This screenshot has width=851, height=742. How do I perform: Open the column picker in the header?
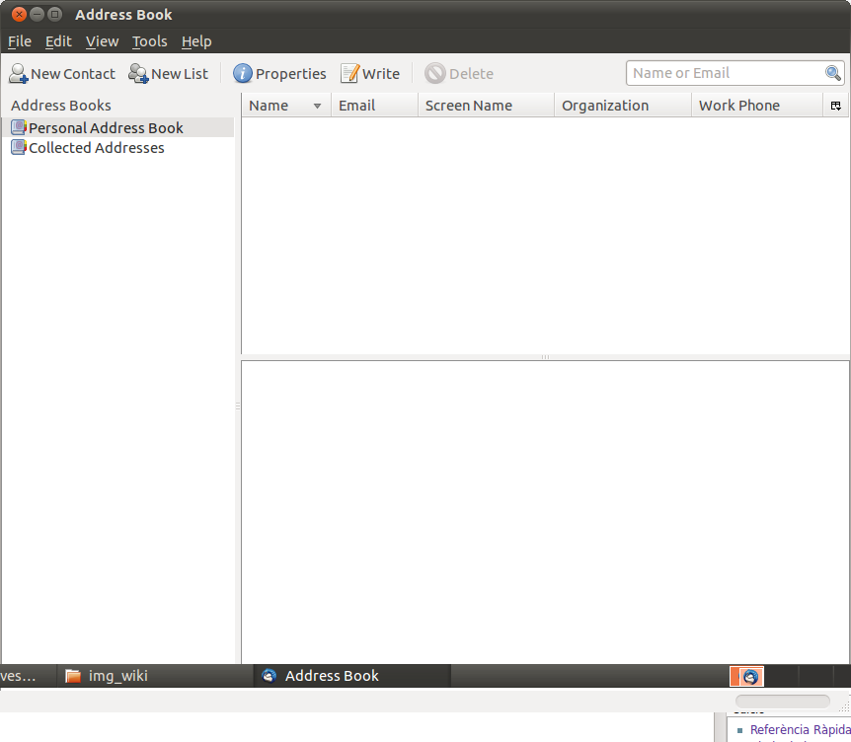836,106
